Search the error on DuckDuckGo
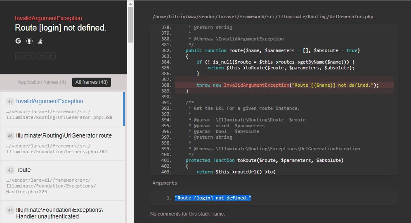Screen dimensions: 411x223 (x=29, y=41)
